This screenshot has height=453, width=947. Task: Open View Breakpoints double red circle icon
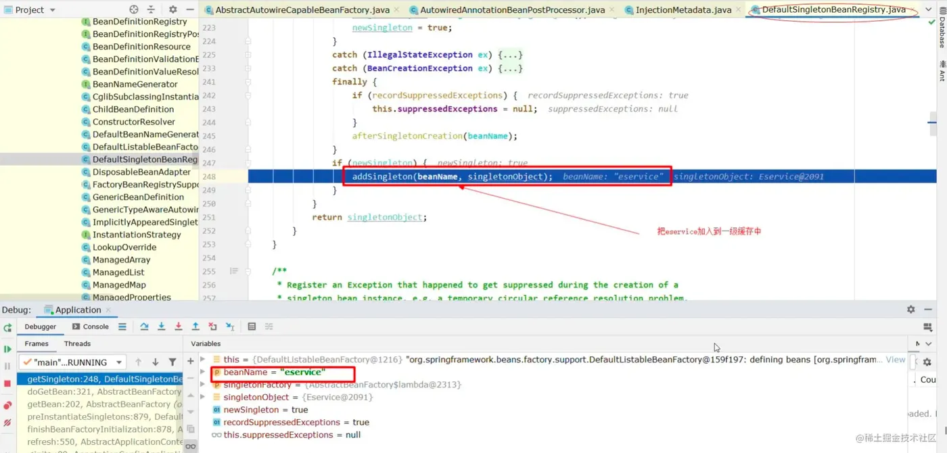(7, 405)
